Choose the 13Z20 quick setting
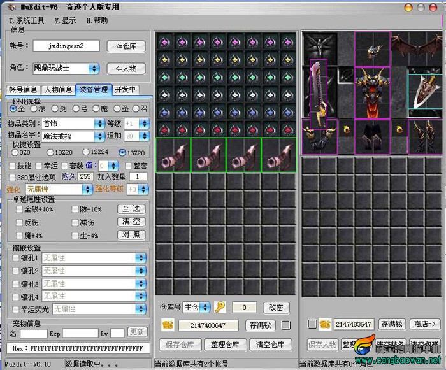Screen dimensions: 446x370 [122, 153]
